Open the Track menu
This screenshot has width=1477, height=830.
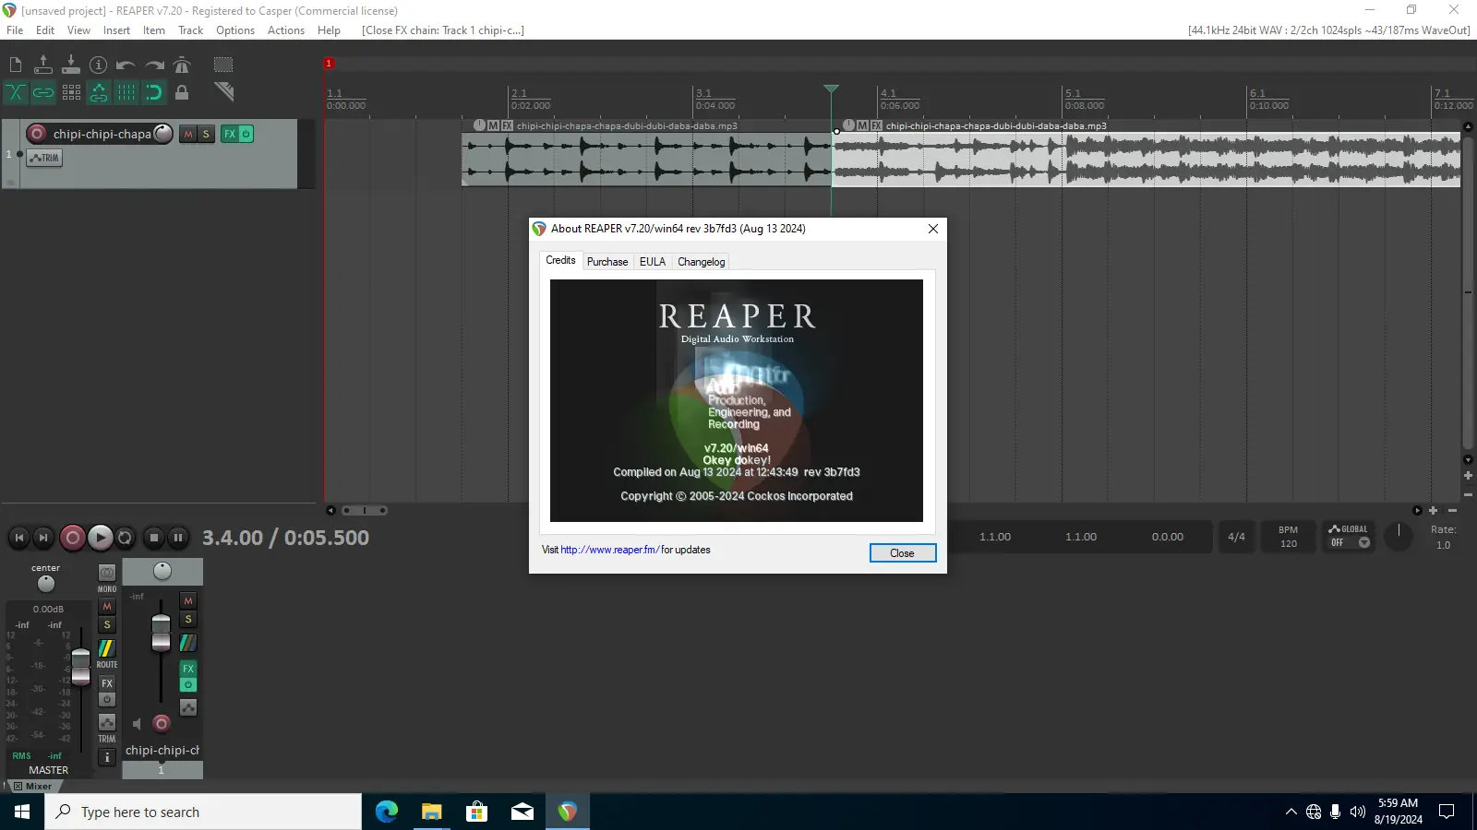tap(191, 30)
